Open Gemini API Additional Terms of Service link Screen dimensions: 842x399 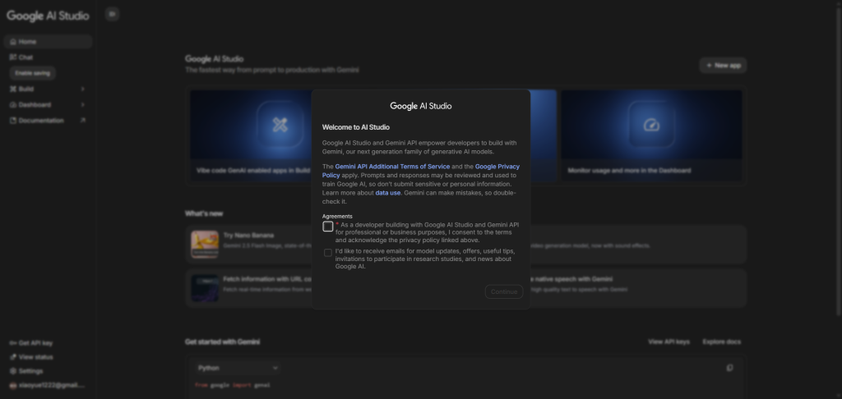392,167
